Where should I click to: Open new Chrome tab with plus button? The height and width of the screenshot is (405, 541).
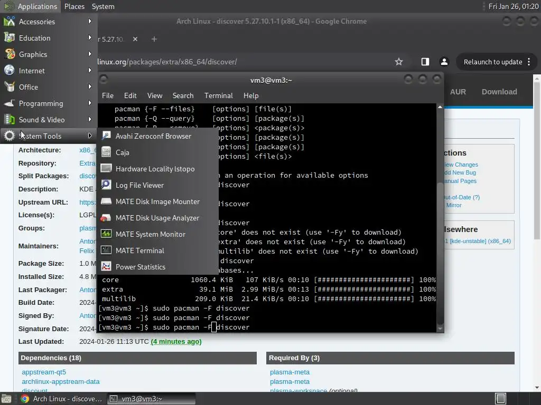154,39
